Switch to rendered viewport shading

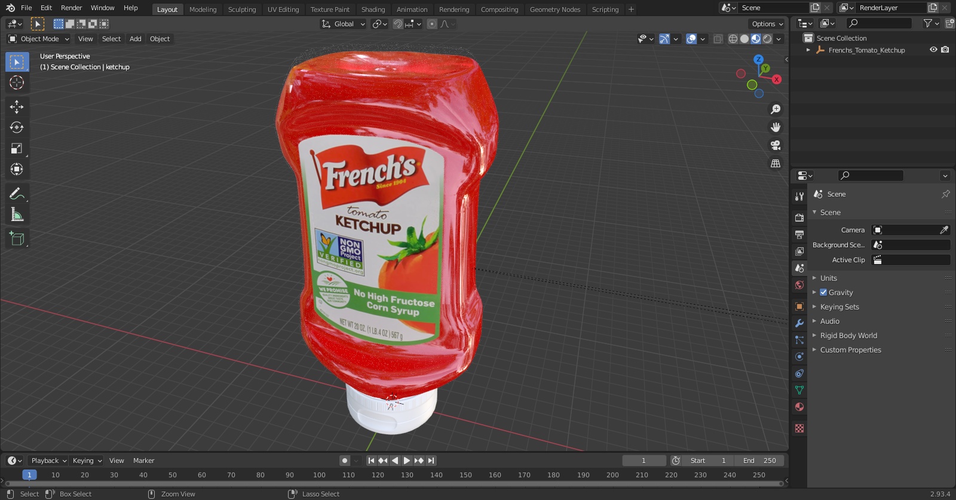(768, 39)
